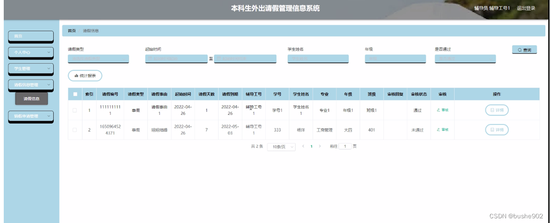The width and height of the screenshot is (550, 223).
Task: Click the cell 1111111111
Action: (110, 110)
